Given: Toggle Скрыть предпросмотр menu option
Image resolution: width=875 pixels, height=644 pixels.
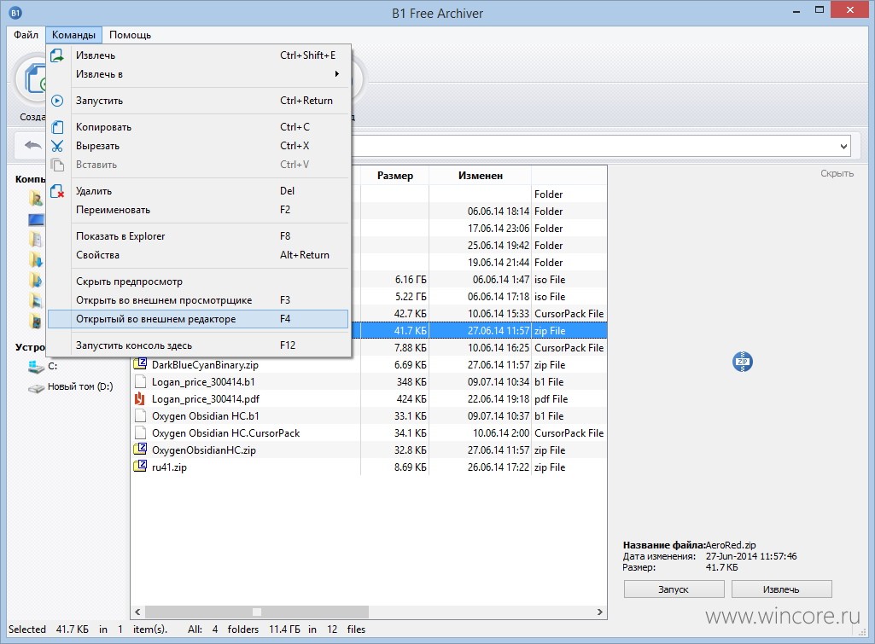Looking at the screenshot, I should coord(198,281).
